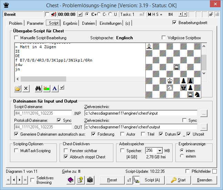Click the Beenden button

204,180
